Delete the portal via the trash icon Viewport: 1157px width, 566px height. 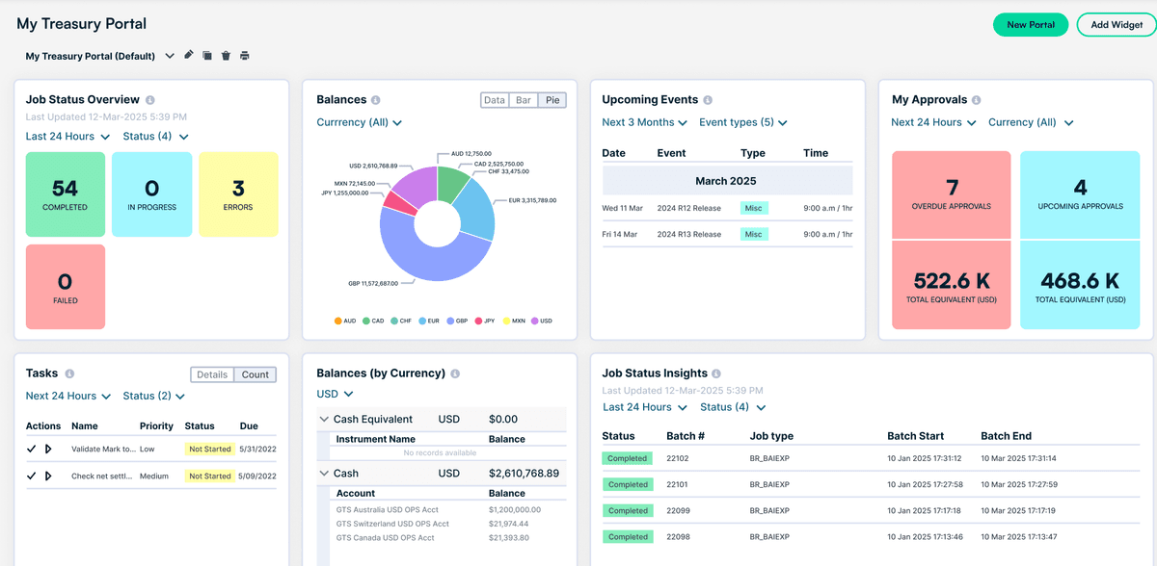pos(226,55)
